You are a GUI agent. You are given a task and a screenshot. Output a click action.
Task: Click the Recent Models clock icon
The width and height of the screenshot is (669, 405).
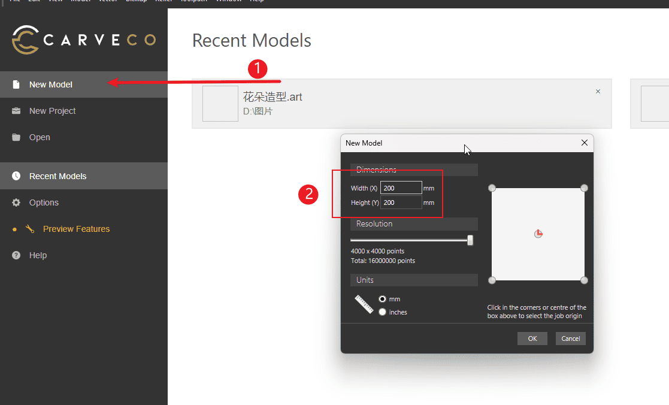[16, 176]
